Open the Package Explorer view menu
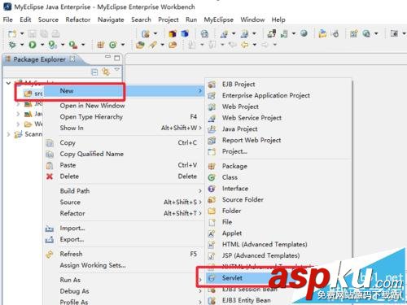This screenshot has width=407, height=305. click(116, 69)
